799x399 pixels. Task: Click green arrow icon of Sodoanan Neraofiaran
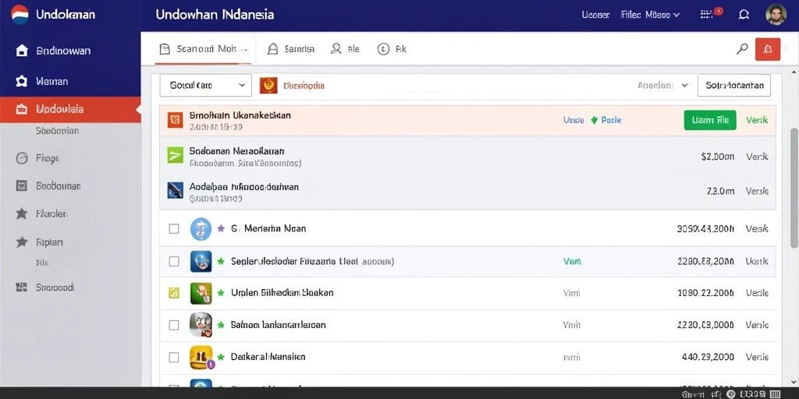tap(175, 155)
